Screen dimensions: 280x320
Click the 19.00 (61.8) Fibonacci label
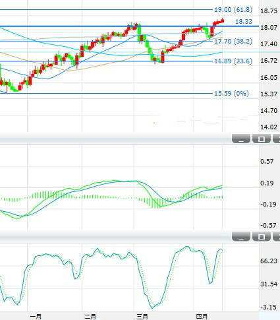(233, 10)
